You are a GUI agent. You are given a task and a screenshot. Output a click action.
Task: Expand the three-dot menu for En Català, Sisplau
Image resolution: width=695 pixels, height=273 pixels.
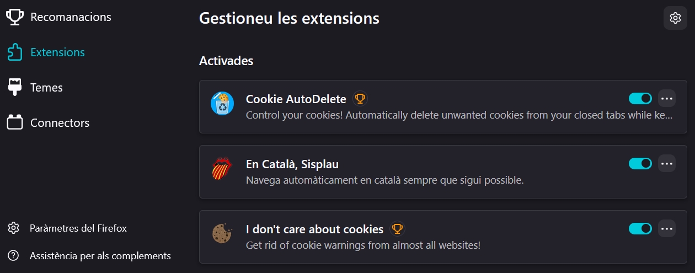tap(667, 164)
